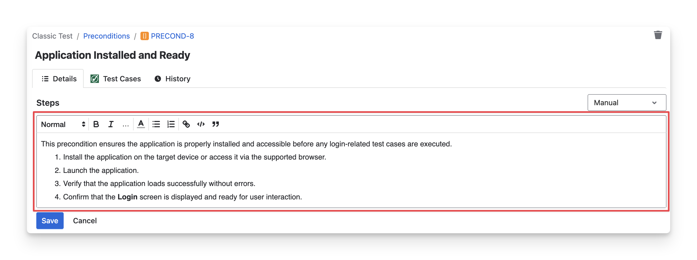Open more formatting options ellipsis

[x=125, y=125]
